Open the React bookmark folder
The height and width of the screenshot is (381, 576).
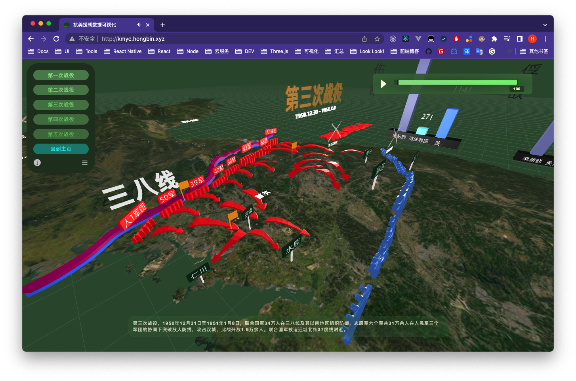(x=159, y=51)
